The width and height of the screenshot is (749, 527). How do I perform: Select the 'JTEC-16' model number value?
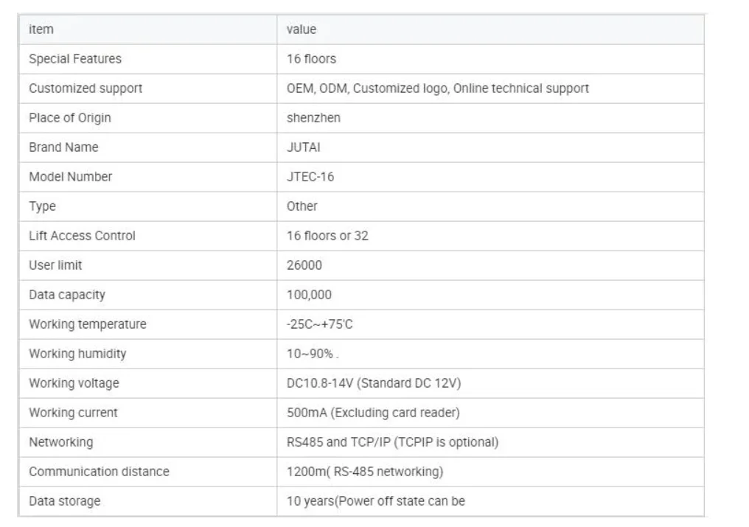310,177
